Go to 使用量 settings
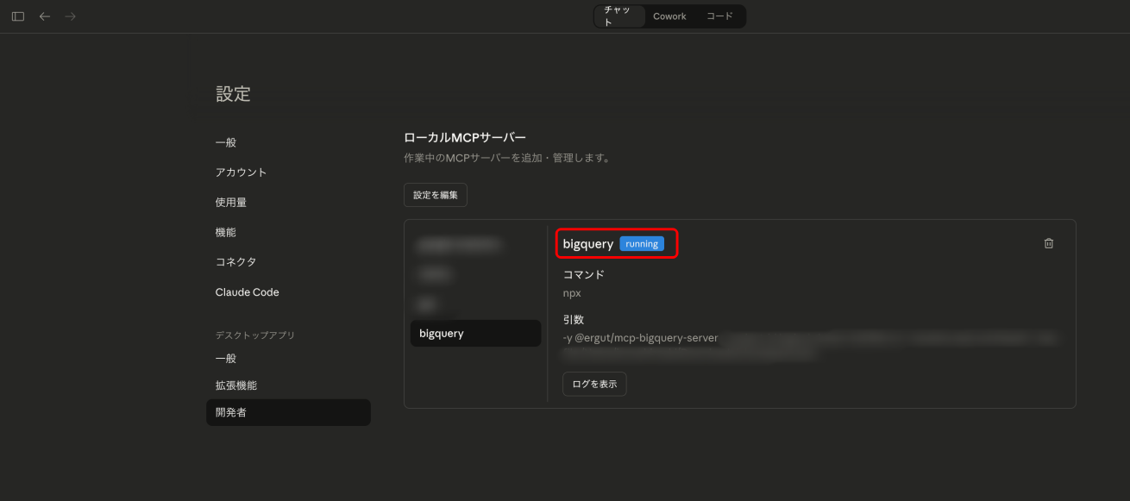 click(231, 203)
